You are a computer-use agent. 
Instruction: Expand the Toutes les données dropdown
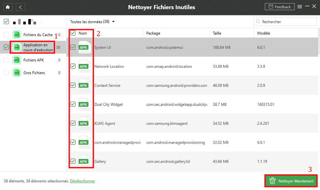click(x=92, y=22)
